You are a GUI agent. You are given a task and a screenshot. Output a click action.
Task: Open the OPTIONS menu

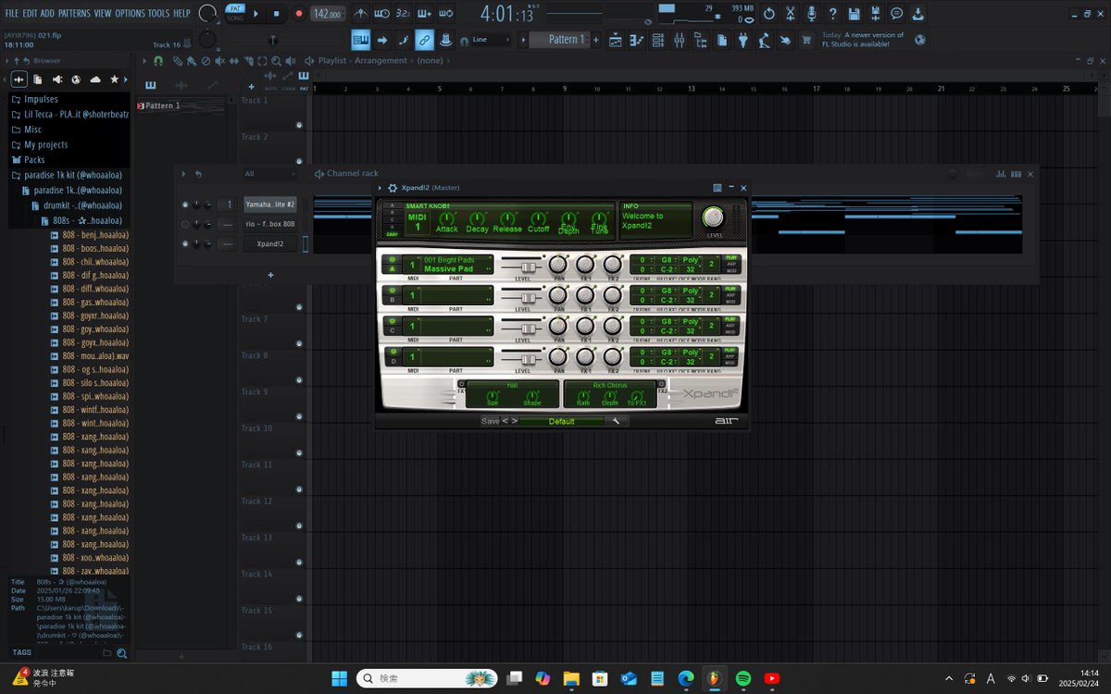(x=131, y=14)
